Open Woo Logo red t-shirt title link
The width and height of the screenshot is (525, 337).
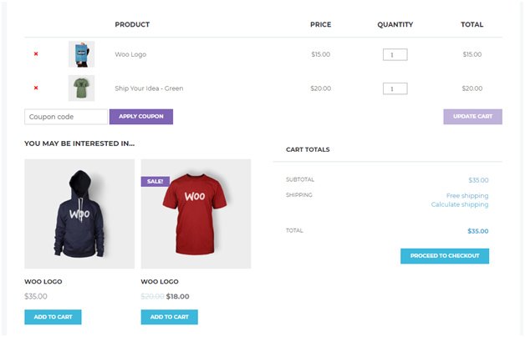(160, 282)
